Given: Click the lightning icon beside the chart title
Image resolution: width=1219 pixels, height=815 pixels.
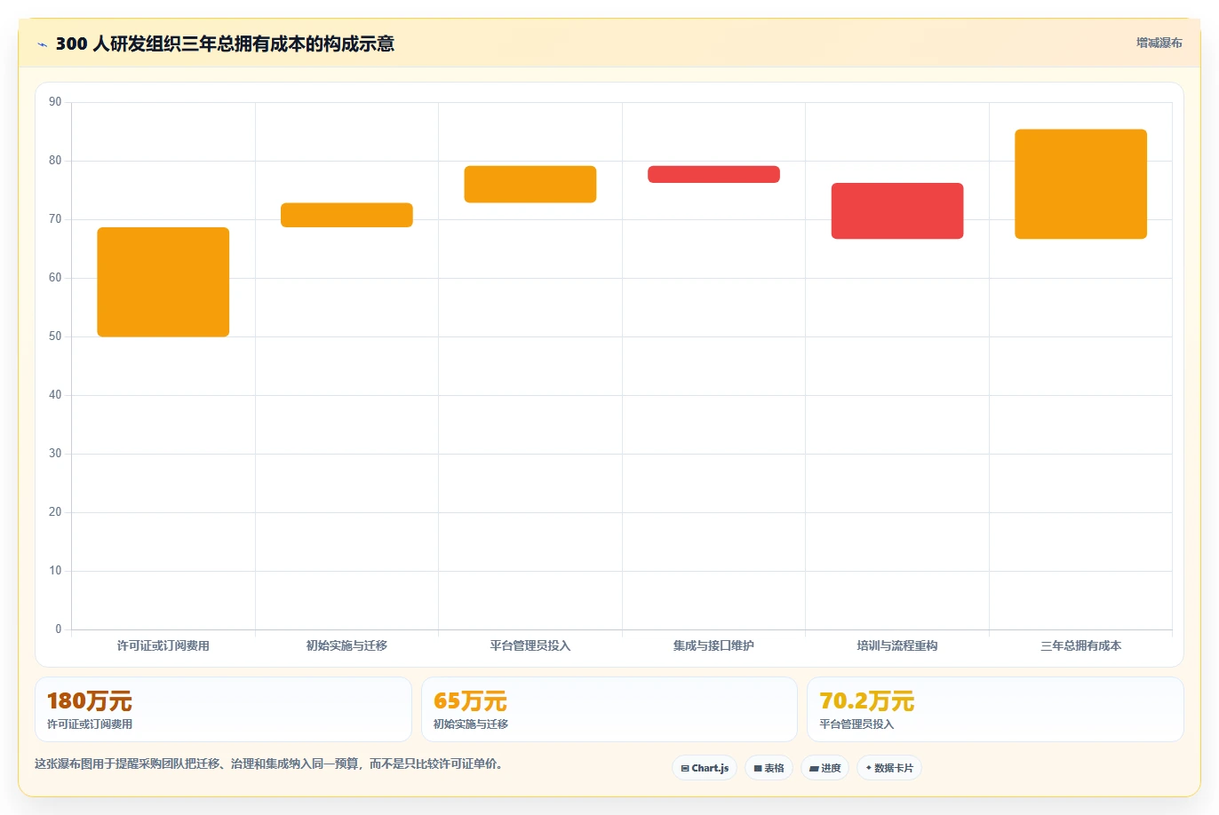Looking at the screenshot, I should 42,44.
